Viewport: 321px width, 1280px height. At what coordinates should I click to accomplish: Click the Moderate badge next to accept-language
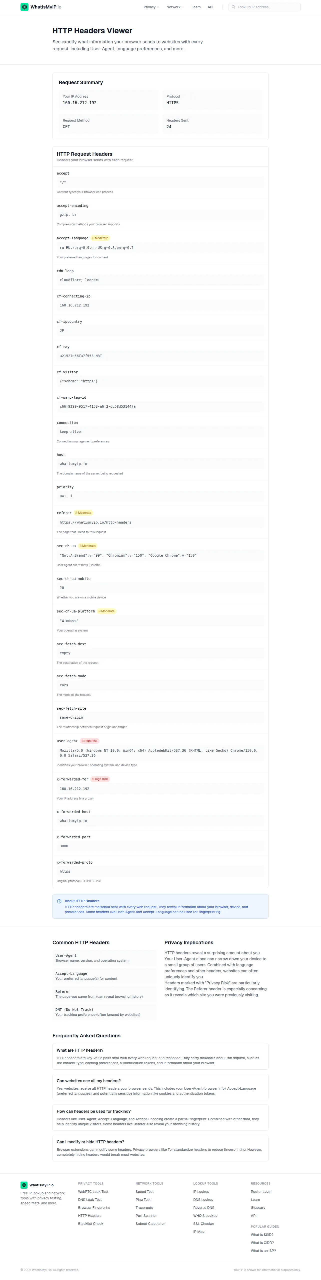[x=100, y=238]
